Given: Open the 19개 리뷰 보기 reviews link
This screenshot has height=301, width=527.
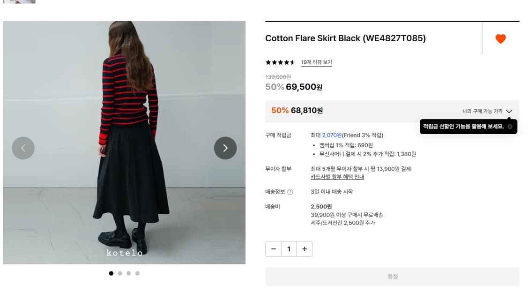Looking at the screenshot, I should coord(316,62).
